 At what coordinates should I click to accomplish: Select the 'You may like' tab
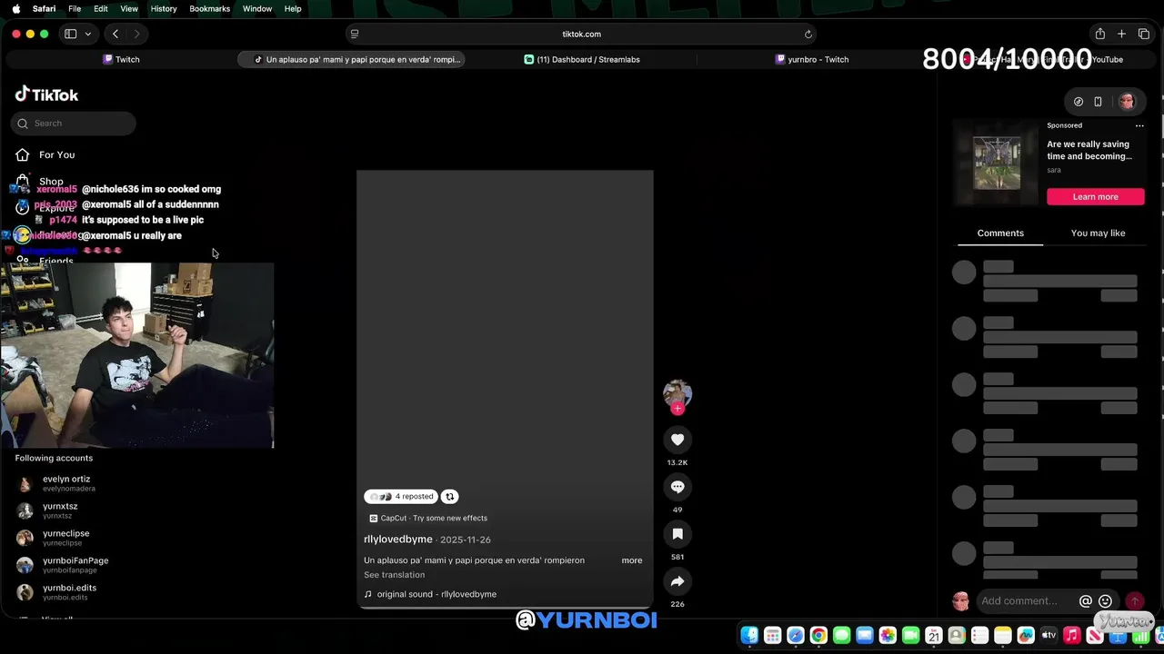coord(1098,233)
